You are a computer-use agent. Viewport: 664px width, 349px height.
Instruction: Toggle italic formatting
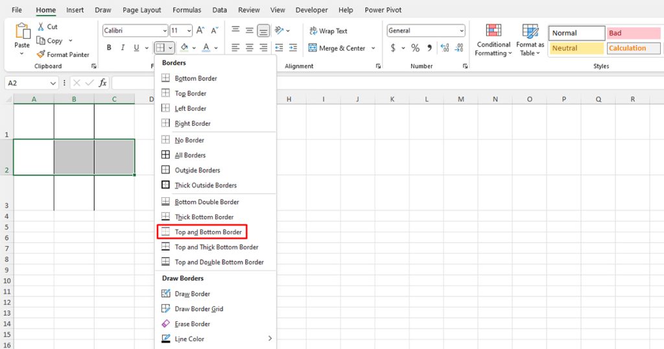[x=123, y=48]
